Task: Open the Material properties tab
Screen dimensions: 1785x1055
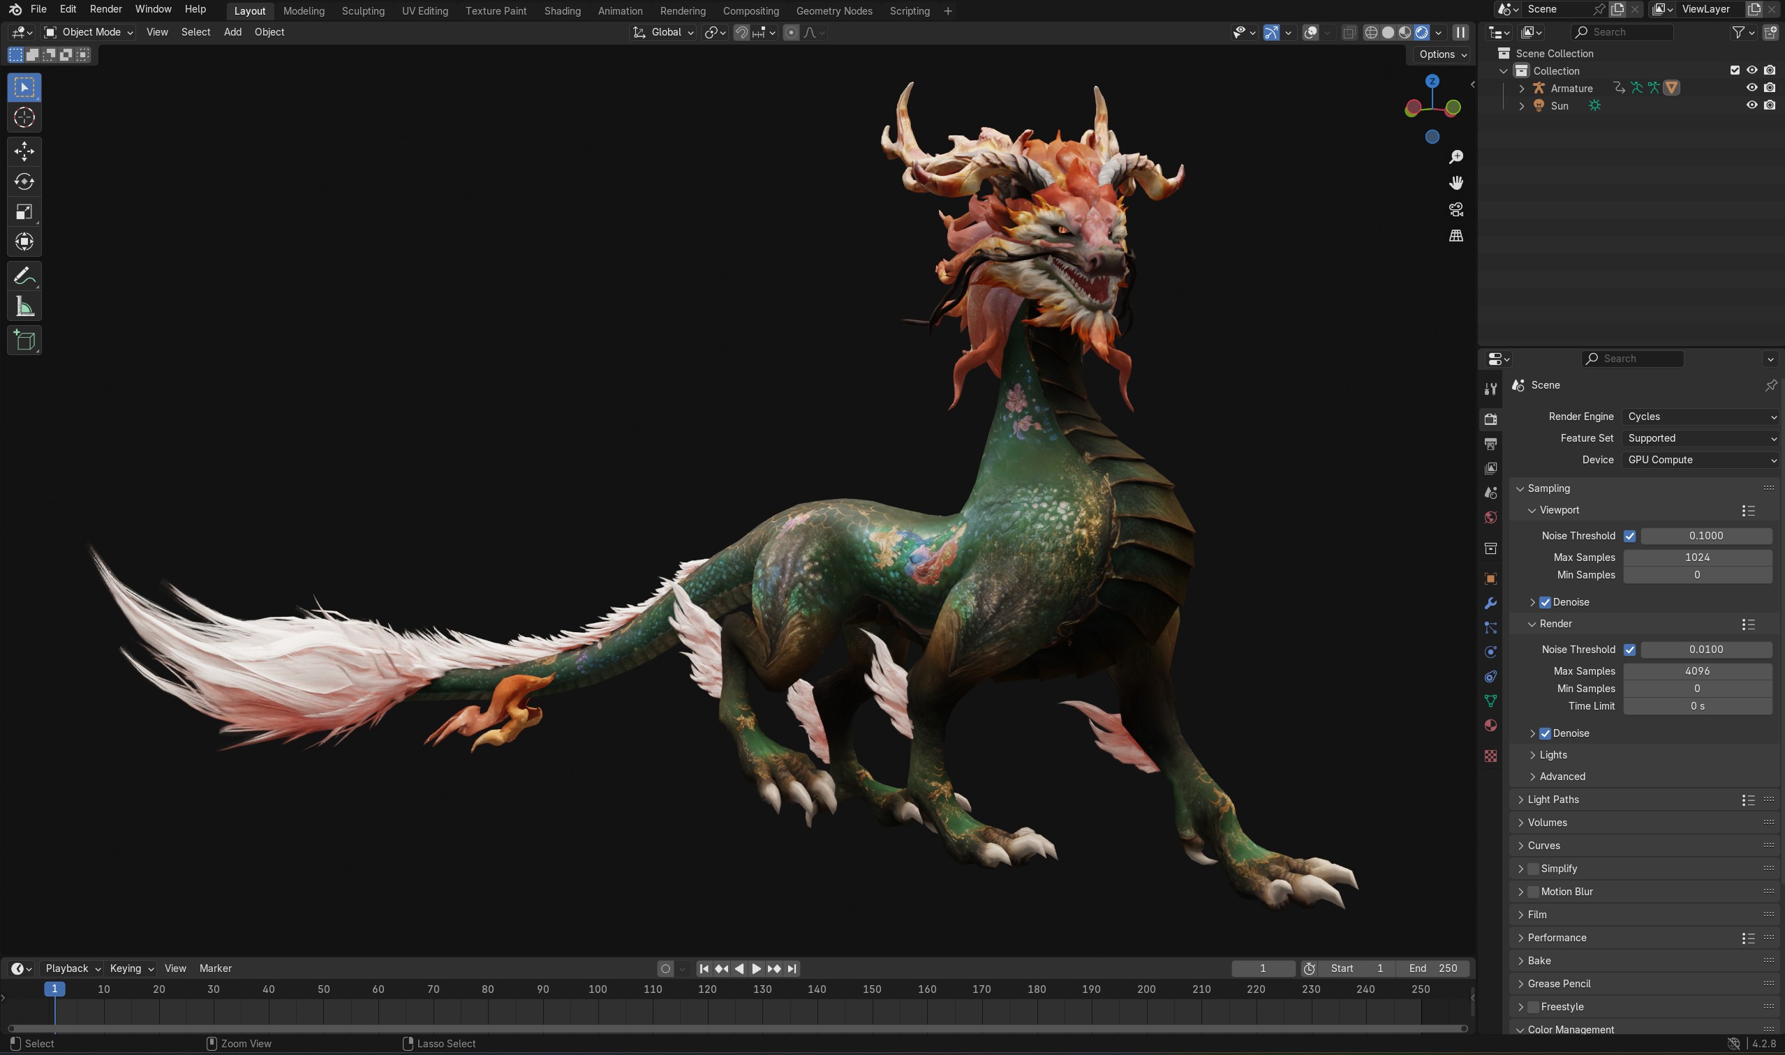Action: [1490, 725]
